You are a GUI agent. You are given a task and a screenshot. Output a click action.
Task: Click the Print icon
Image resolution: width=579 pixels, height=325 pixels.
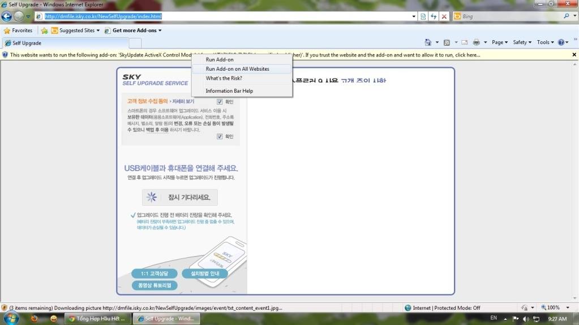point(477,42)
